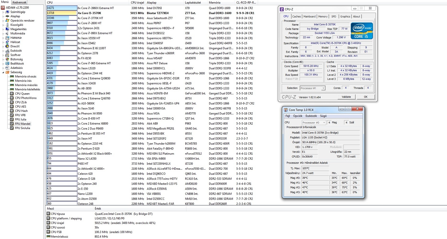The image size is (447, 239).
Task: Switch to the Mainboard tab in CPU-Z
Action: point(310,16)
